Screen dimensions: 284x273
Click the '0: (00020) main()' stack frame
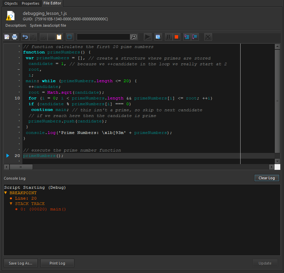pyautogui.click(x=43, y=209)
